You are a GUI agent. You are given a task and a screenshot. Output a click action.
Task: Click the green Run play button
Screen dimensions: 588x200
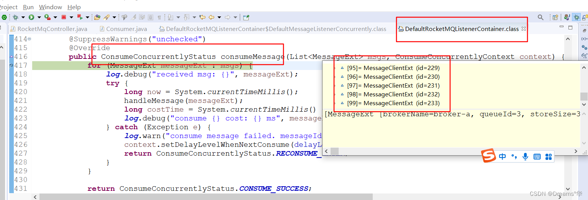tap(31, 17)
